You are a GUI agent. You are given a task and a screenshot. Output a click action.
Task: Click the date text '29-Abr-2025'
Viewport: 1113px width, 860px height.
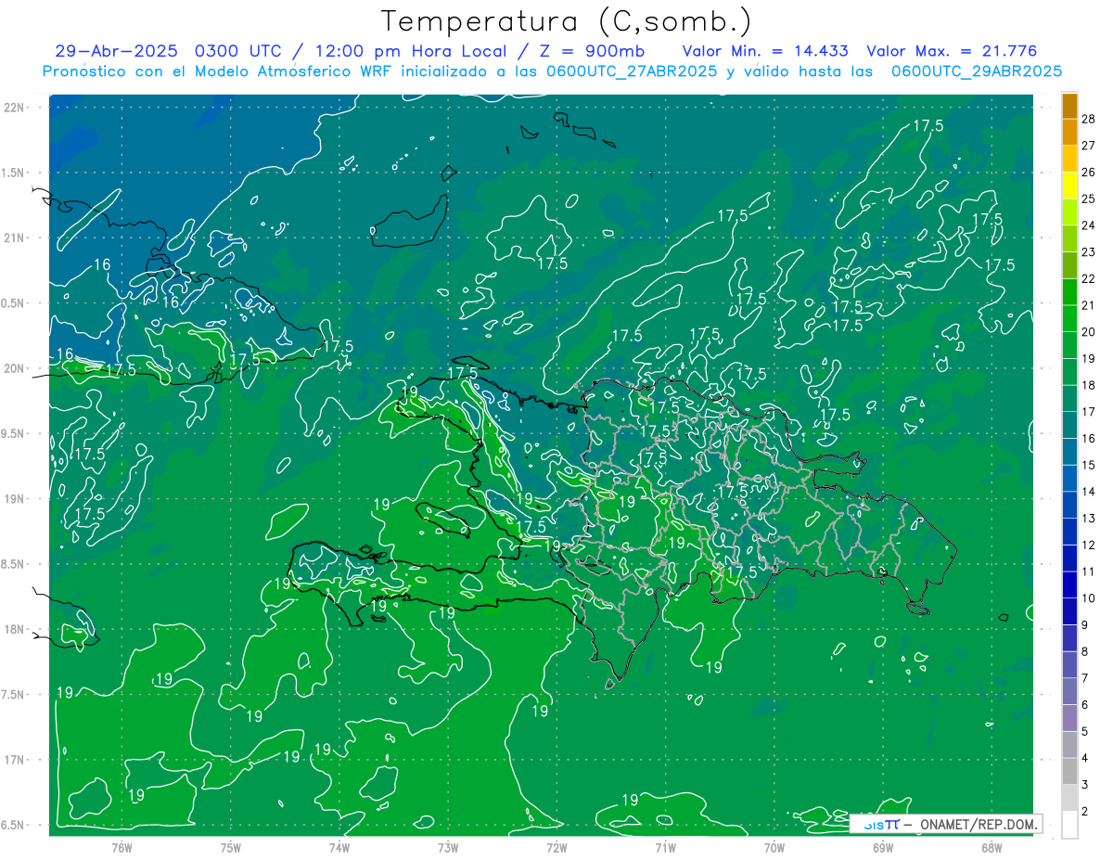click(x=117, y=51)
